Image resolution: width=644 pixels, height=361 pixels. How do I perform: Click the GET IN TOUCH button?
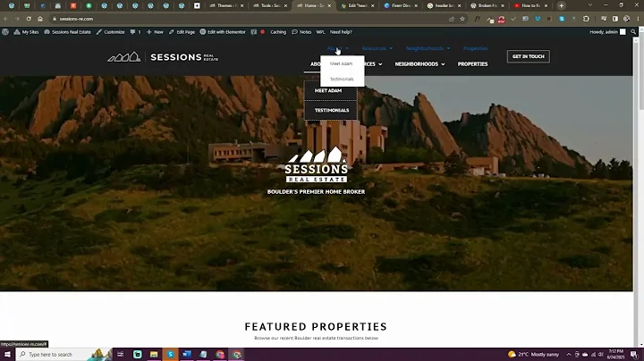[x=529, y=56]
